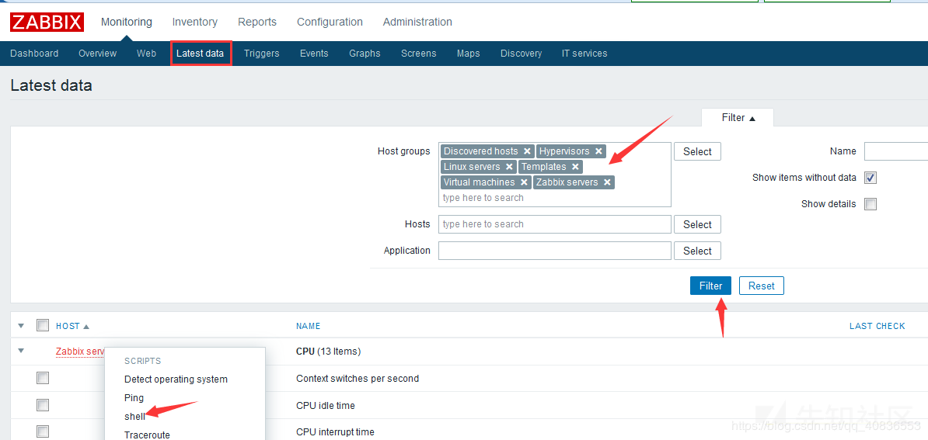Go to Overview submenu

98,53
